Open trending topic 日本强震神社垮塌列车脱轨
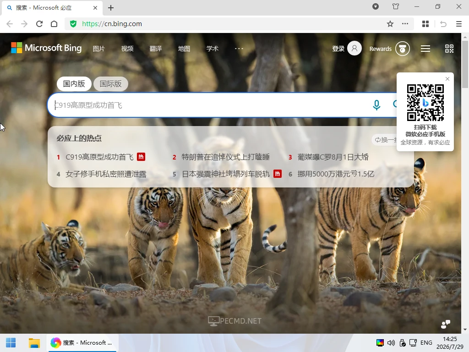469x352 pixels. 226,174
